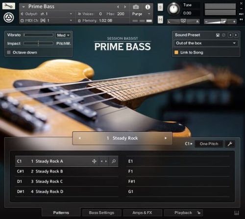The width and height of the screenshot is (245, 219).
Task: Click the One Pitch mode button
Action: pos(209,144)
